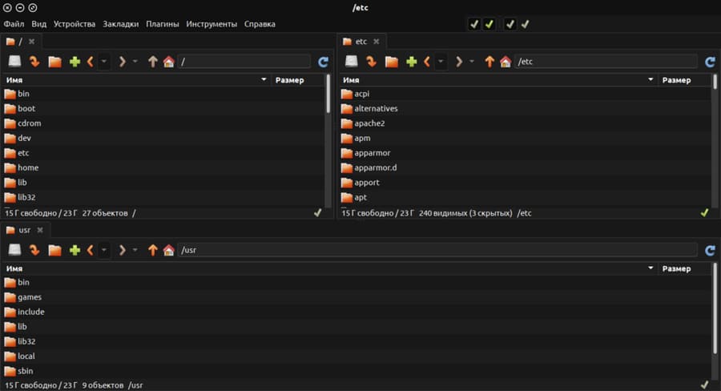Add new tab with plus in /usr panel
This screenshot has height=391, width=721.
[x=75, y=250]
